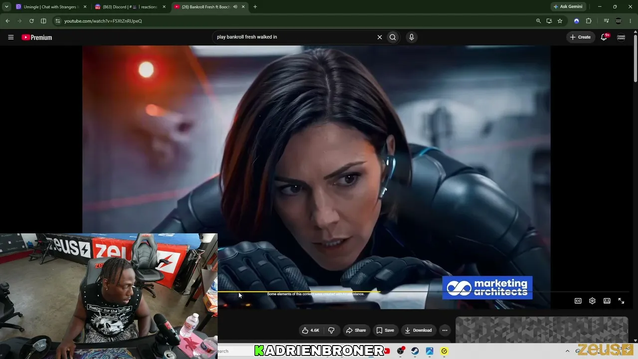Dislike this video
Screen dimensions: 638x359
pyautogui.click(x=331, y=330)
